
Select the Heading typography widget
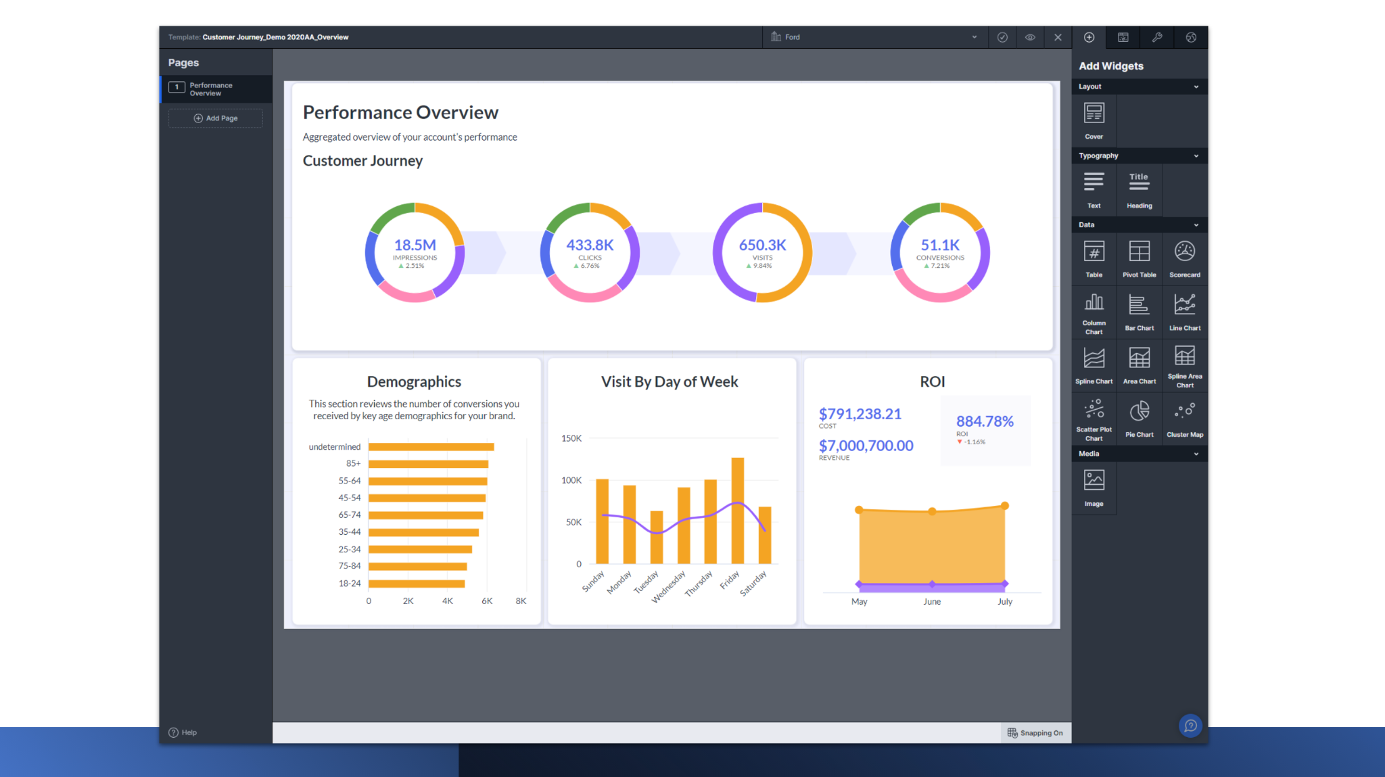point(1139,189)
